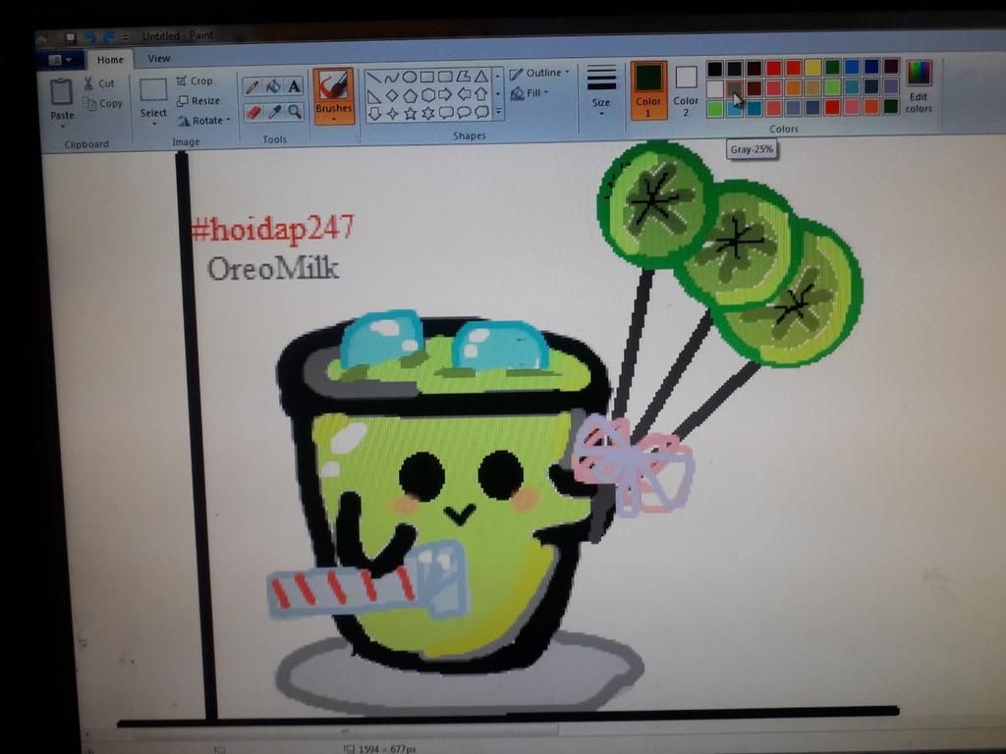Pick the Gray-25% palette swatch
Image resolution: width=1006 pixels, height=754 pixels.
[x=735, y=88]
